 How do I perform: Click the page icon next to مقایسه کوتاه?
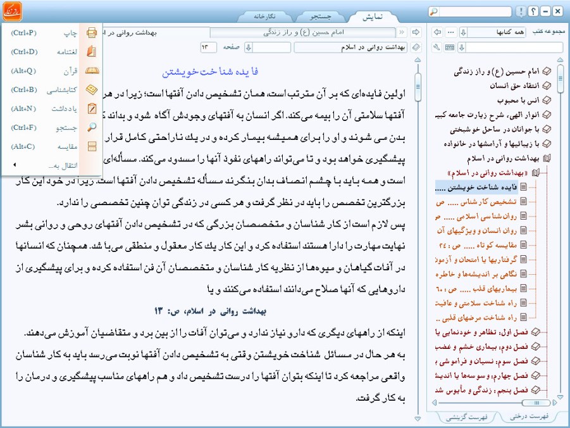pos(523,244)
